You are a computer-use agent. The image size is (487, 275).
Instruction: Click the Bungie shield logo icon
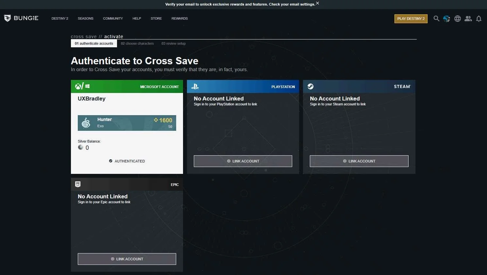click(x=7, y=18)
